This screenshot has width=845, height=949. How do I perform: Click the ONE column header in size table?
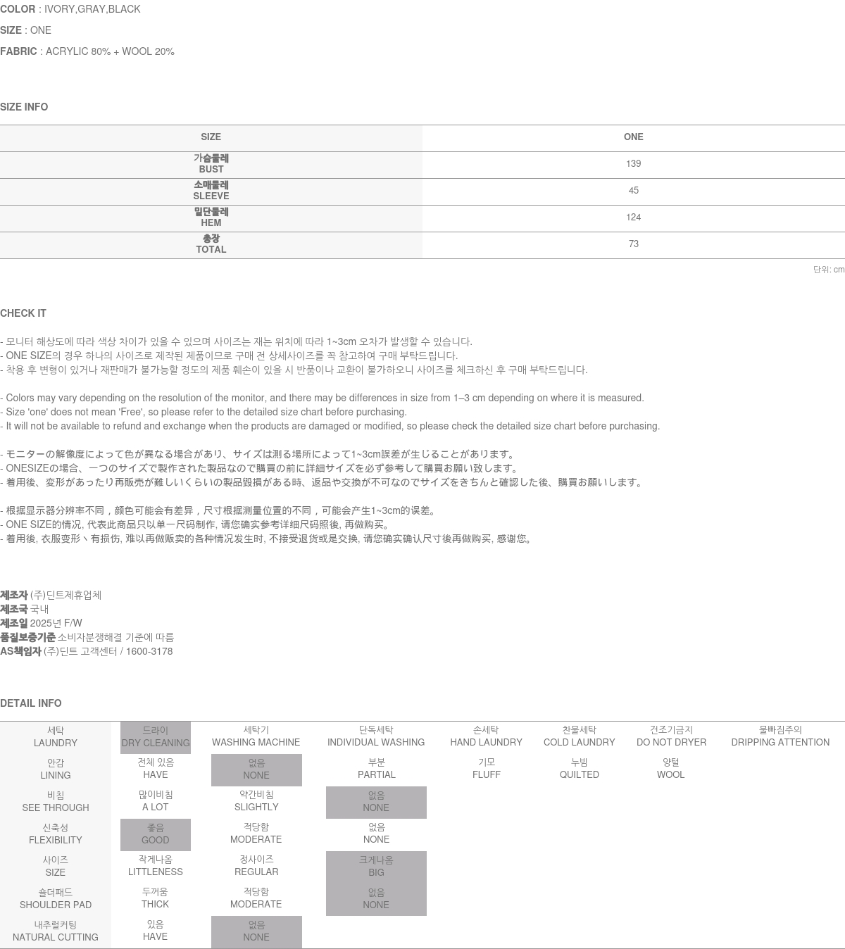point(633,137)
